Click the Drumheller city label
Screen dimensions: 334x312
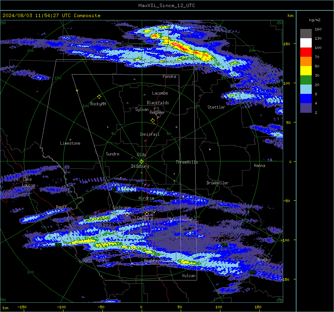217,183
